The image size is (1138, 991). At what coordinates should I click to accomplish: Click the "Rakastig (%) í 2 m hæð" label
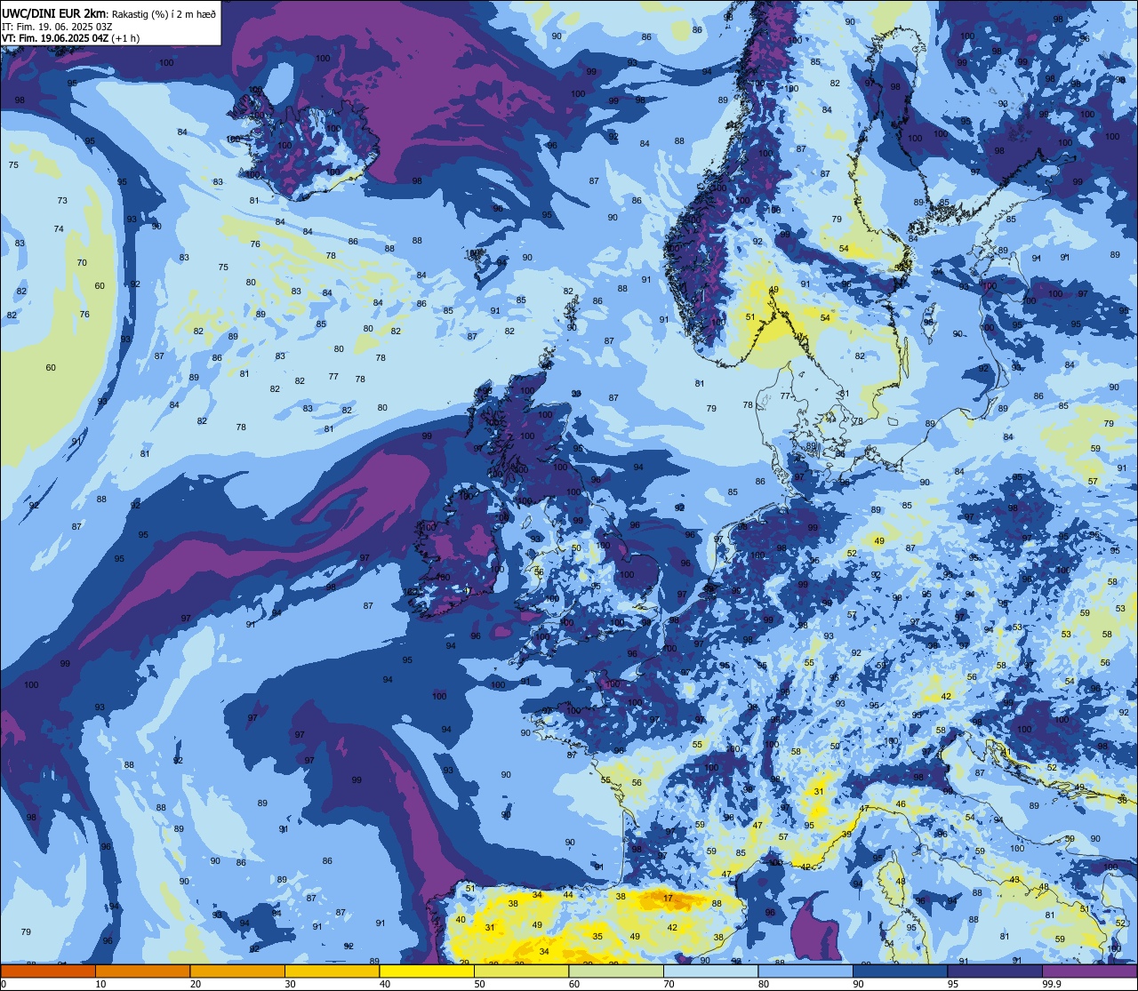pyautogui.click(x=164, y=13)
